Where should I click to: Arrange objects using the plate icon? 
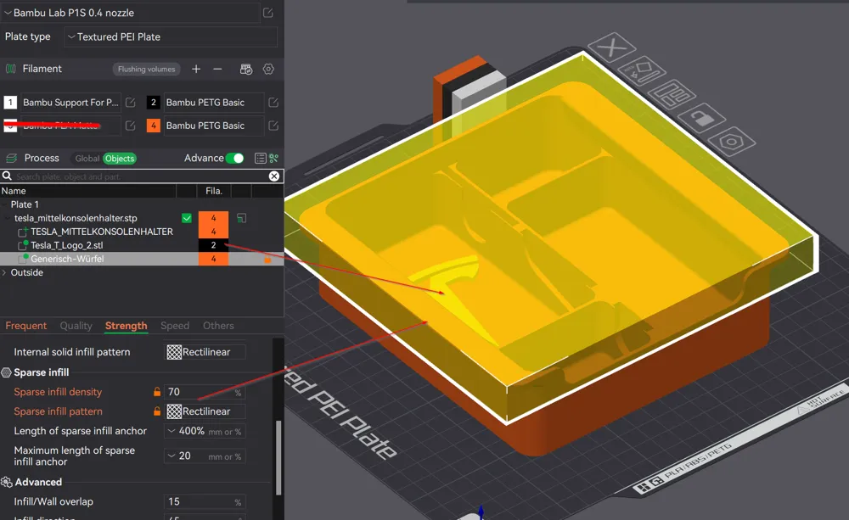[672, 93]
